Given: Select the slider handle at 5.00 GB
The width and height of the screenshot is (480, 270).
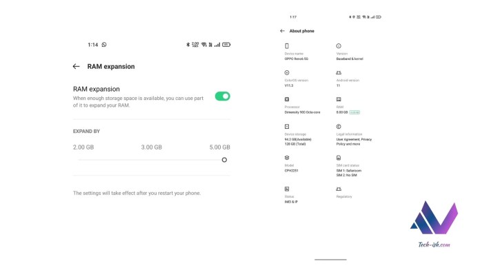Looking at the screenshot, I should coord(224,160).
